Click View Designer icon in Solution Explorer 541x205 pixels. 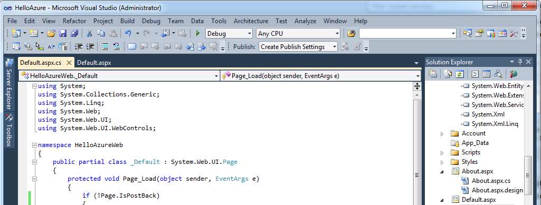486,74
